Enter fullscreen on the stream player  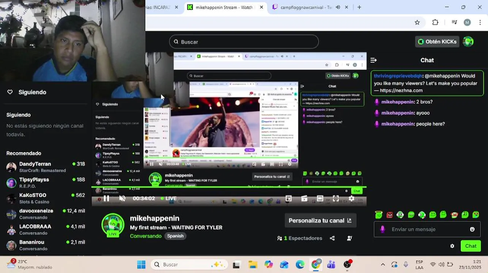click(x=336, y=198)
